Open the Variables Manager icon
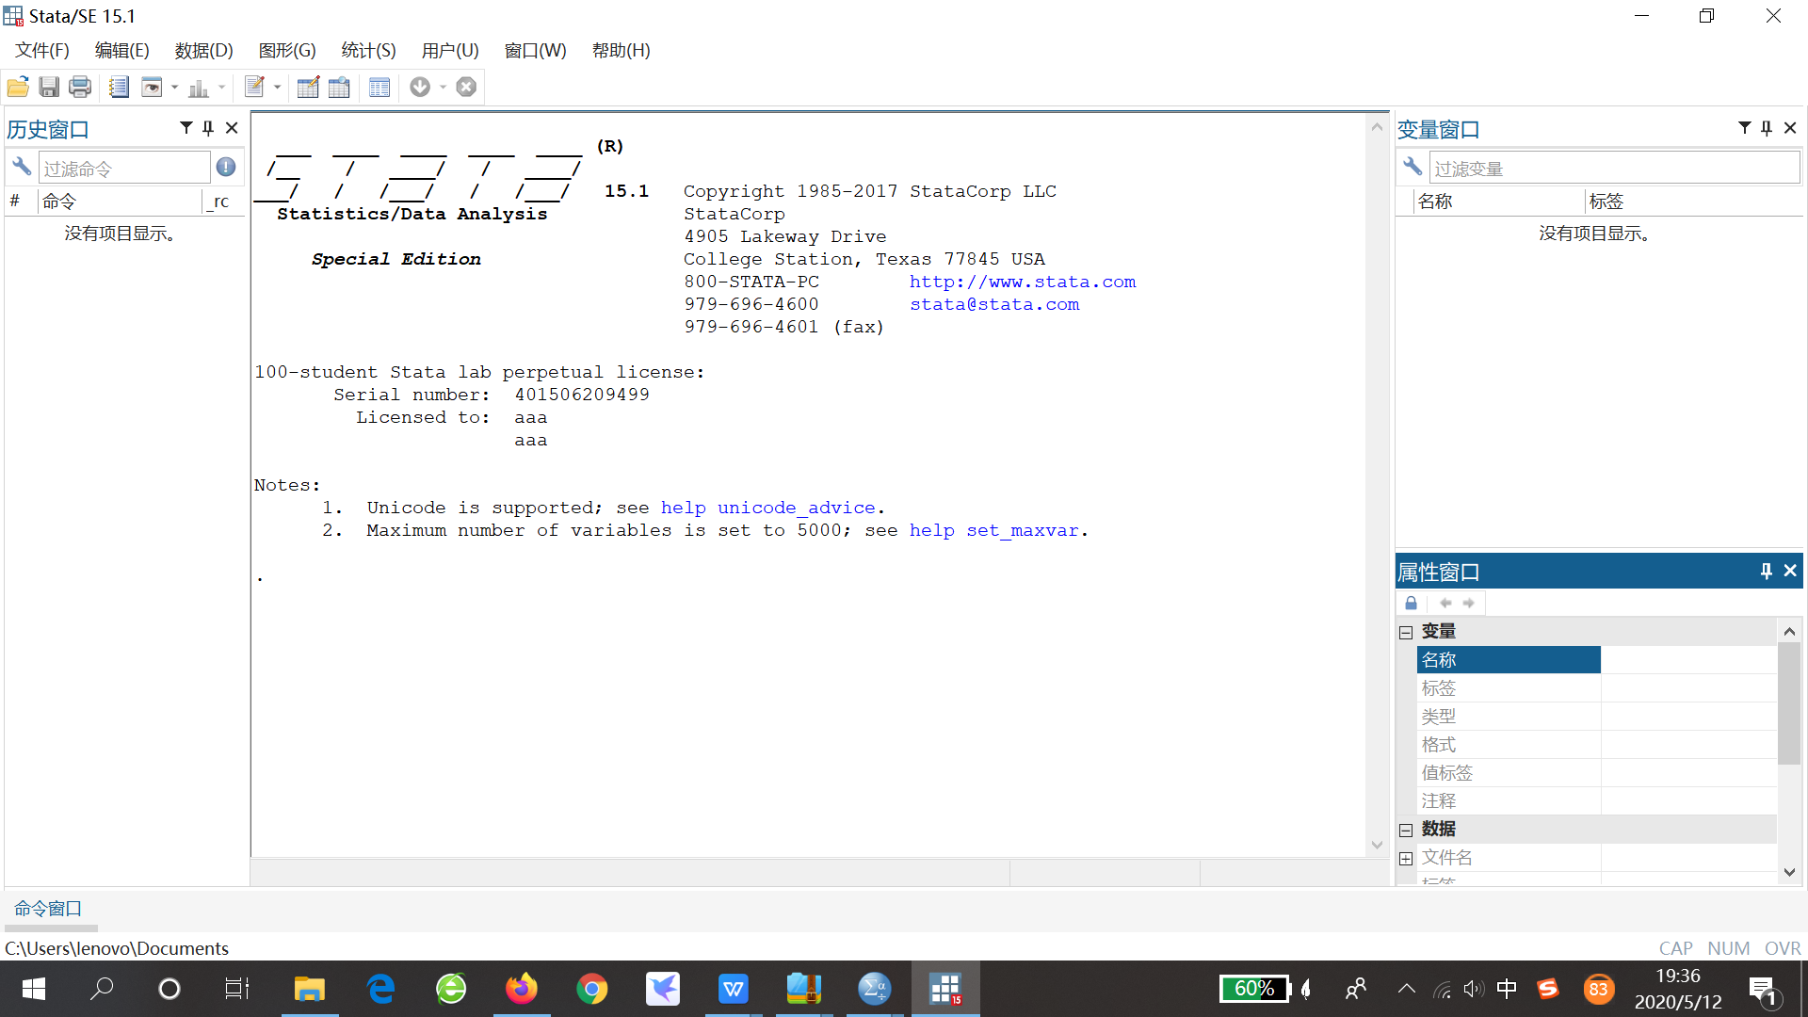The width and height of the screenshot is (1808, 1017). point(379,88)
